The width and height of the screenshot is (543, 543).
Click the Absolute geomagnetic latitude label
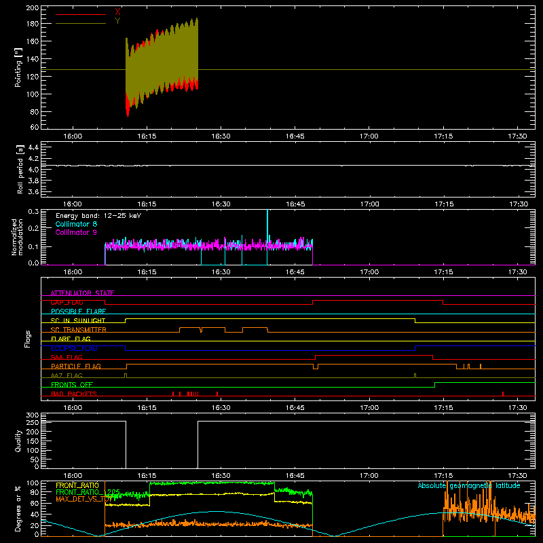[469, 485]
